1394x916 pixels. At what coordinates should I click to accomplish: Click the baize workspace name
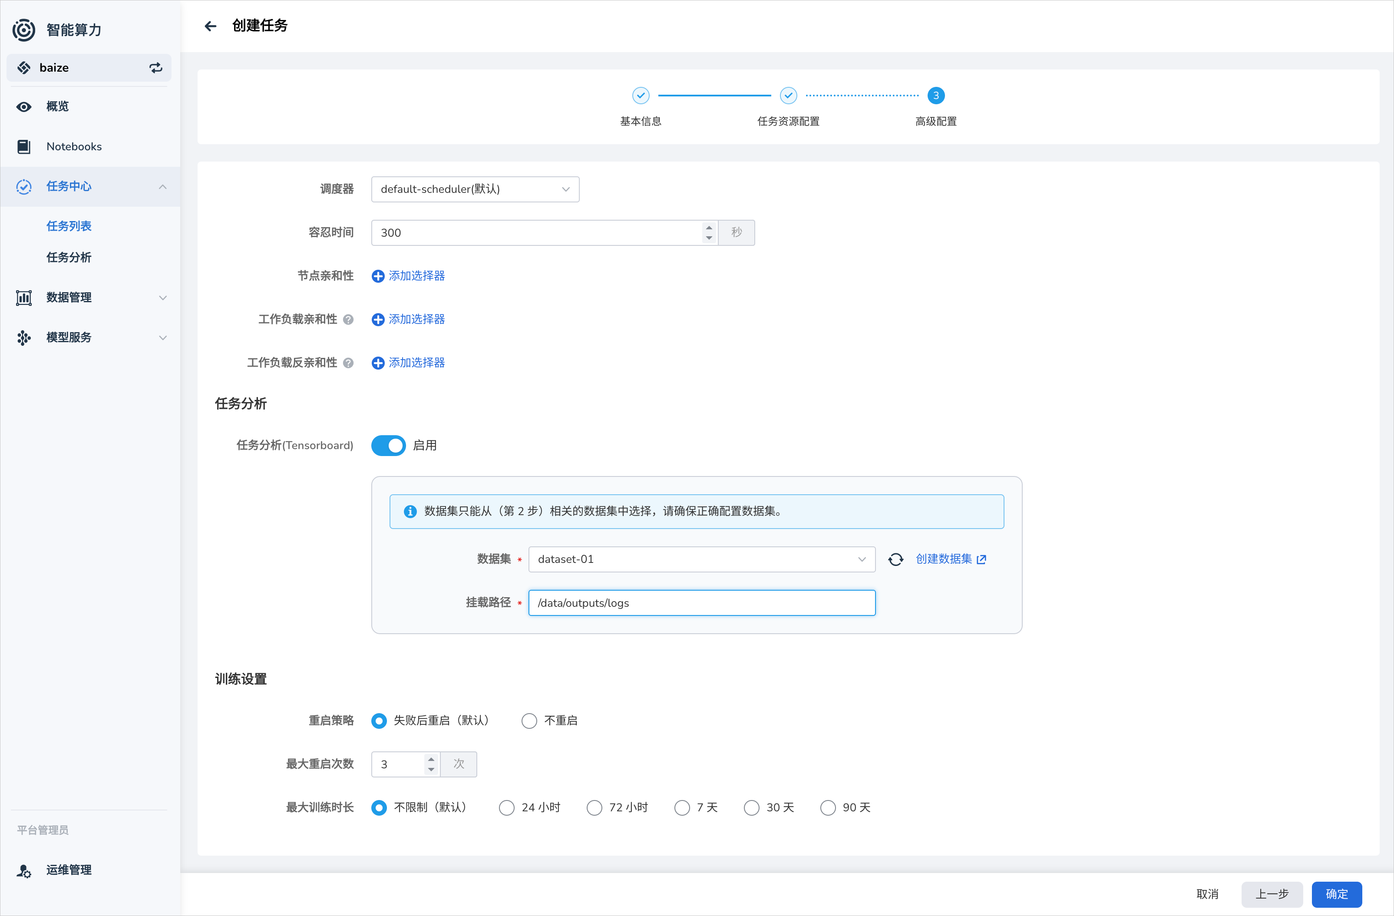pos(54,68)
